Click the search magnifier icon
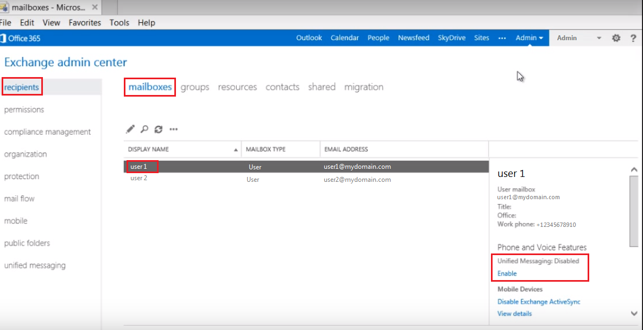The width and height of the screenshot is (643, 330). coord(144,129)
